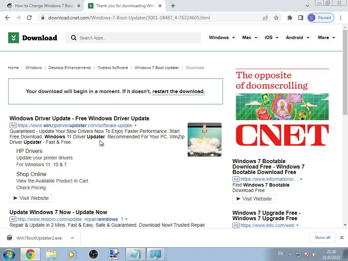Open Windows 7 Boot Updater breadcrumb
The width and height of the screenshot is (348, 261).
pyautogui.click(x=157, y=68)
